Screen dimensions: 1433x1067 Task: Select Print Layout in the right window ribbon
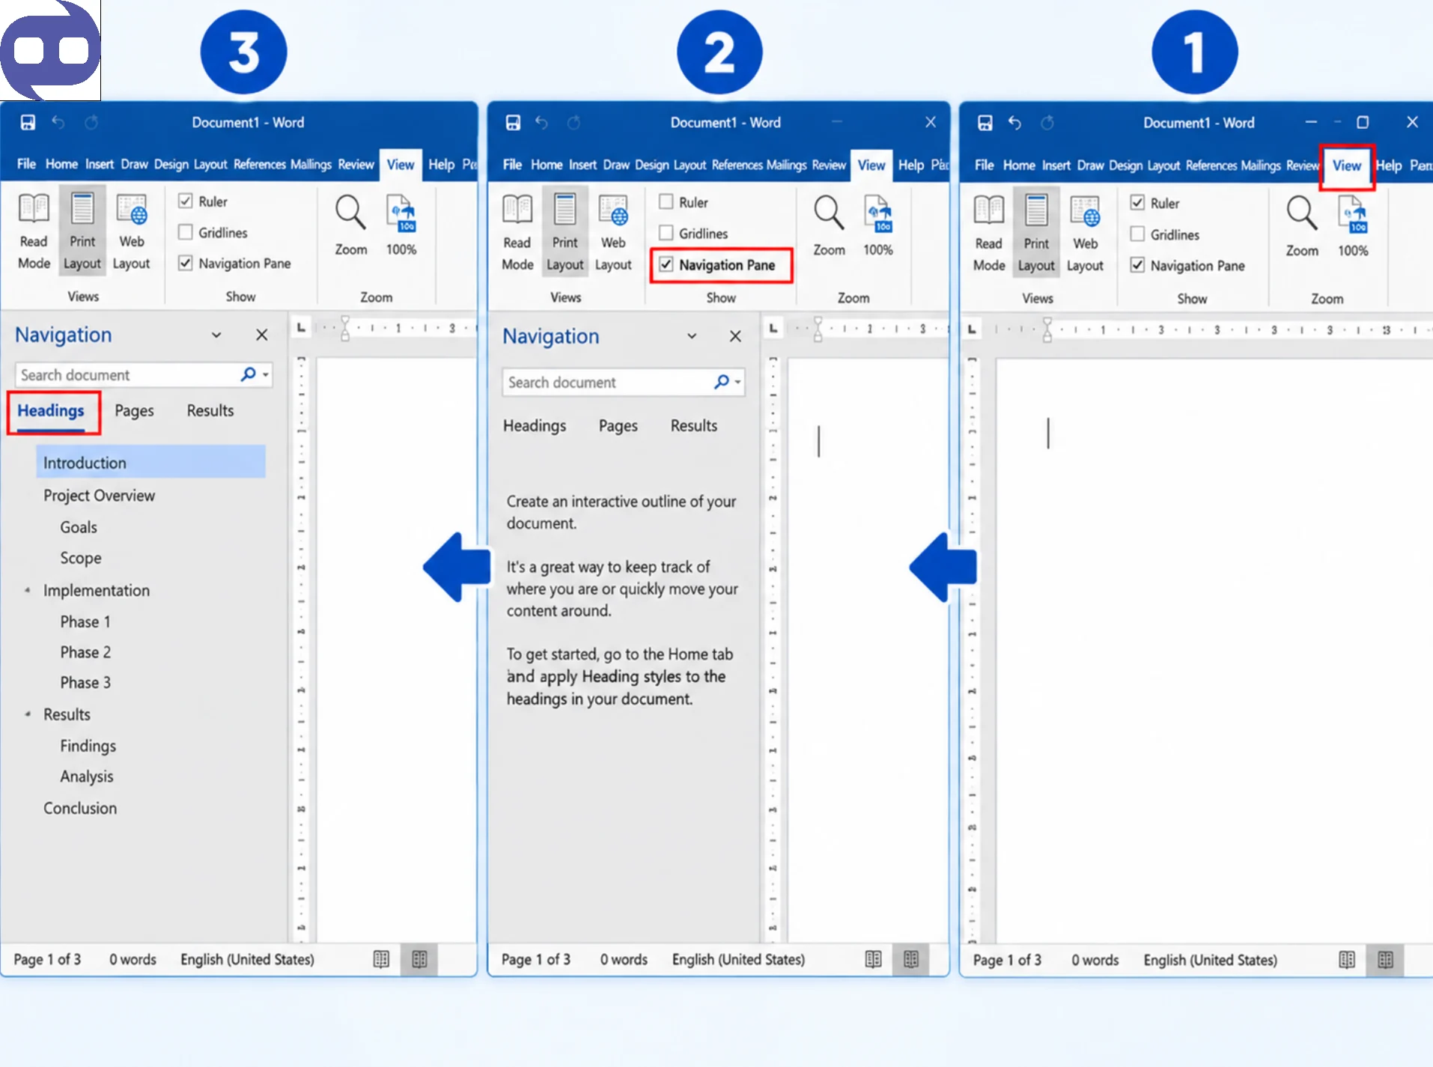(1036, 234)
